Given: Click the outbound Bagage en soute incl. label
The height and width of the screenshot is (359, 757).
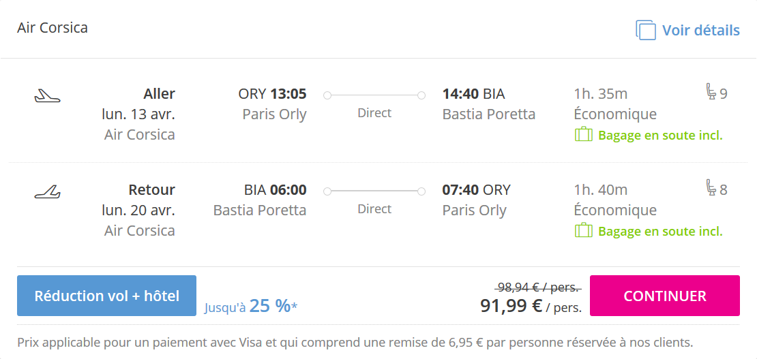Looking at the screenshot, I should (659, 136).
